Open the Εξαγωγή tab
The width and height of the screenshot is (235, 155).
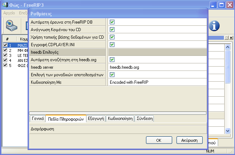[96, 119]
